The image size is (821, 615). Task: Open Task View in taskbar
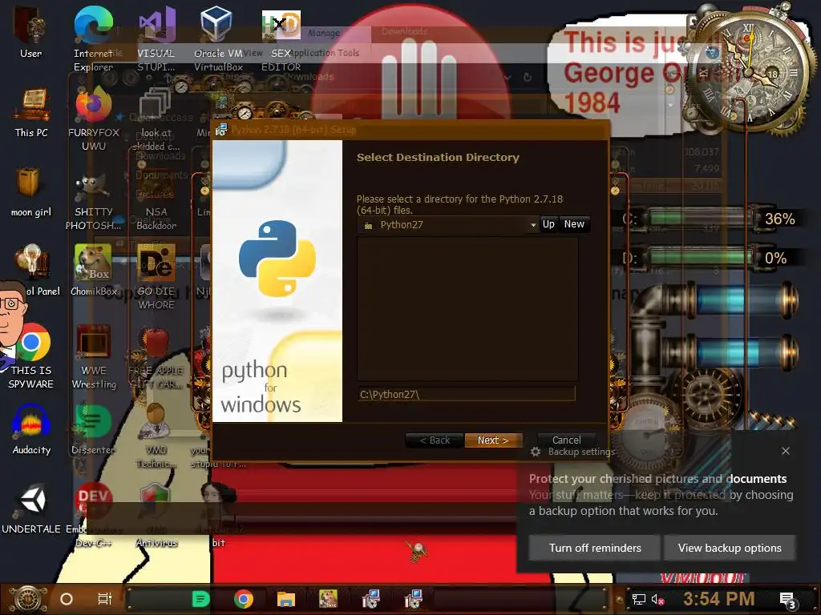tap(105, 599)
